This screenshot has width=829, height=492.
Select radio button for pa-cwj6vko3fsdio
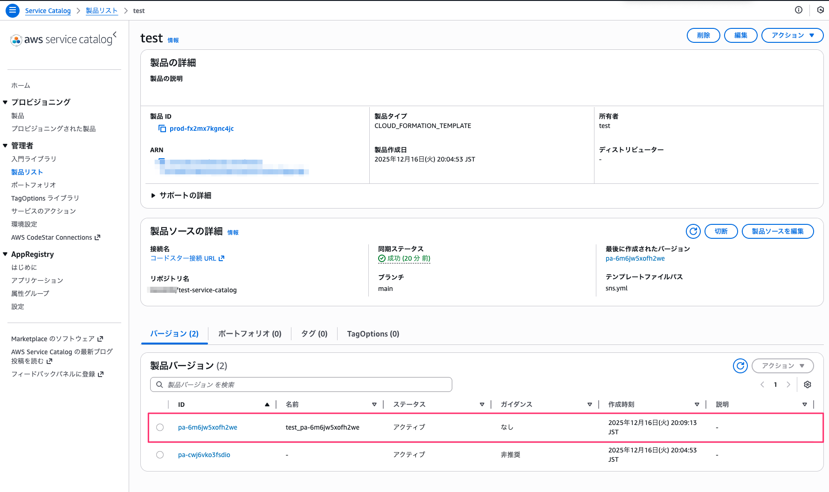(x=160, y=455)
